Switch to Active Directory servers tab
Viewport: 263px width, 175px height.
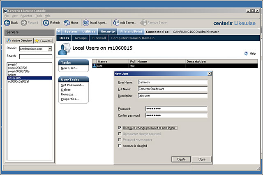coord(19,41)
